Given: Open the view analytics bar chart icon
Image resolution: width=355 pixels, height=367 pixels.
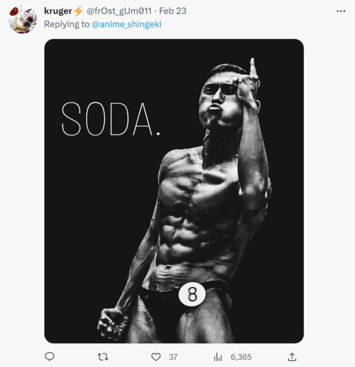Looking at the screenshot, I should pos(218,357).
